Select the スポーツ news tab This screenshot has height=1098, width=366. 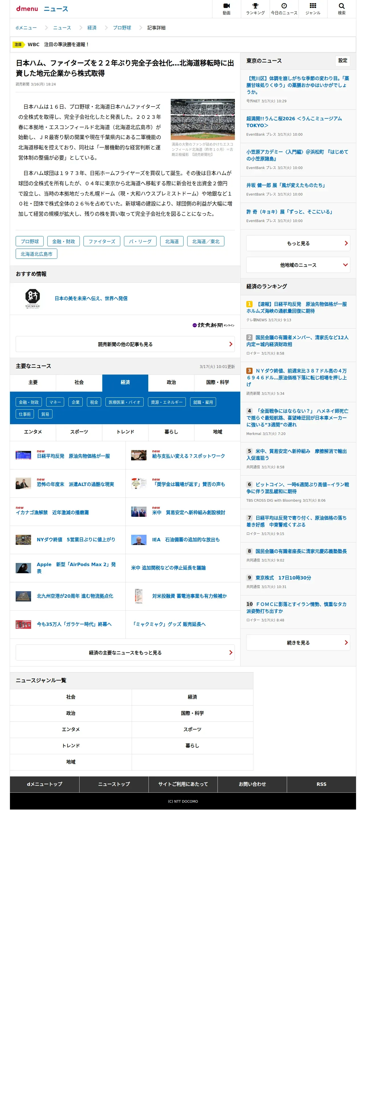79,432
